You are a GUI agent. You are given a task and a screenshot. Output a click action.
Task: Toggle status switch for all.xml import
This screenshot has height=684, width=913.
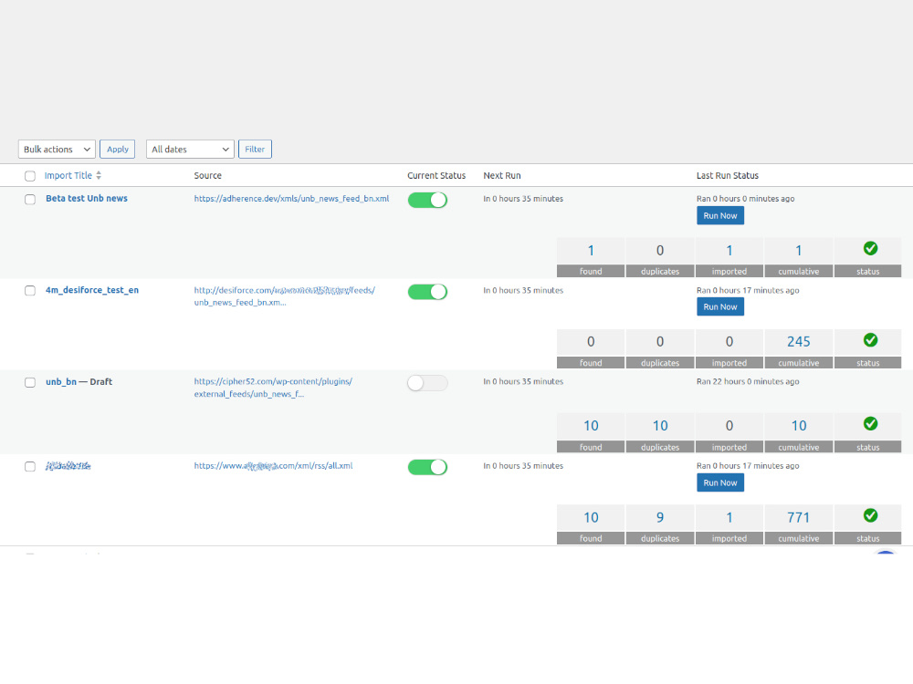pos(427,467)
